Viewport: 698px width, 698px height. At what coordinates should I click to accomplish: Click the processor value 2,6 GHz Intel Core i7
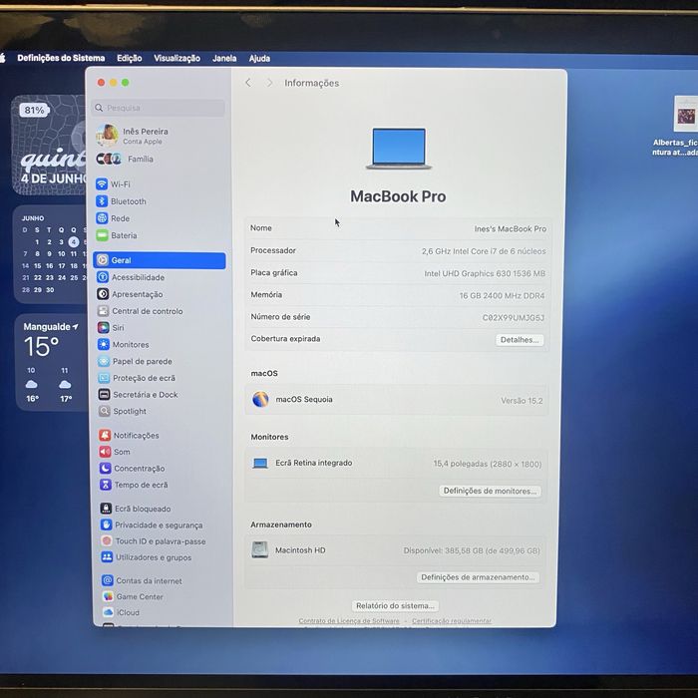point(484,251)
